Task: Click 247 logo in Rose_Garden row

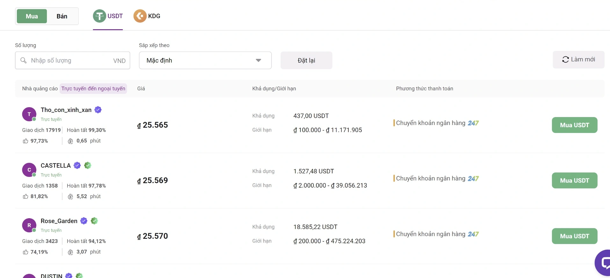Action: (x=473, y=234)
